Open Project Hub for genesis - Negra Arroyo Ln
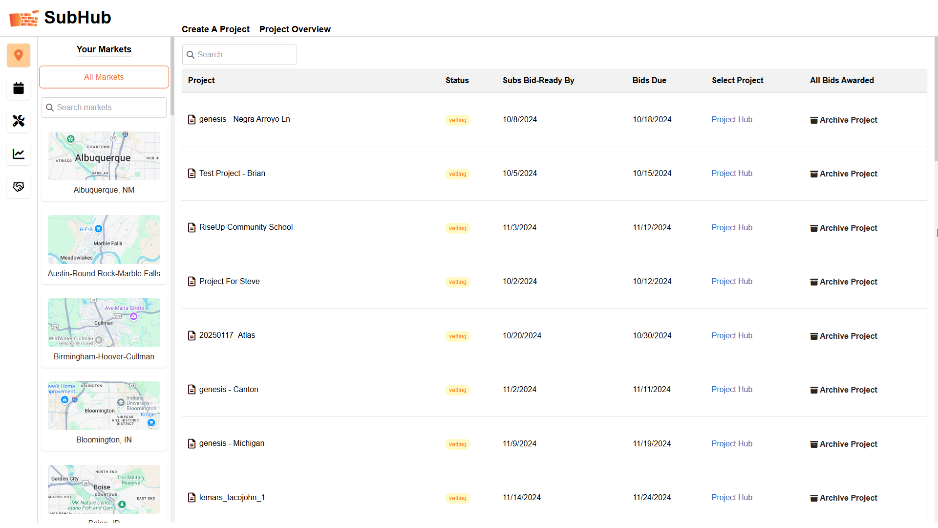Viewport: 938px width, 528px height. [x=732, y=120]
